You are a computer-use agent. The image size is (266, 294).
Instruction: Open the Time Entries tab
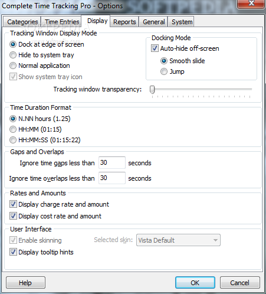pyautogui.click(x=62, y=22)
